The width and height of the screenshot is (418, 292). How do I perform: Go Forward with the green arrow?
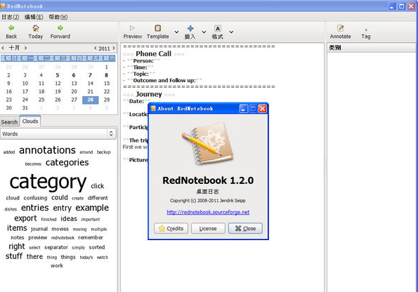click(60, 32)
